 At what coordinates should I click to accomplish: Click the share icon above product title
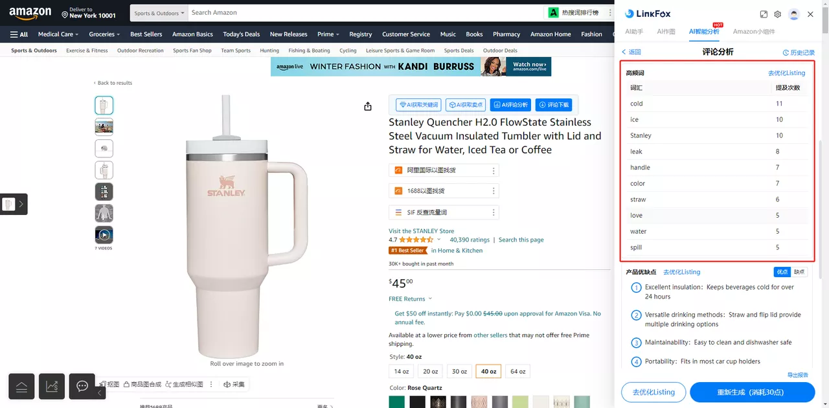pos(368,106)
